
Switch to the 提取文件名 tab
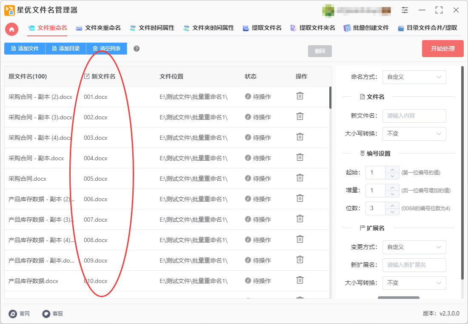[263, 28]
